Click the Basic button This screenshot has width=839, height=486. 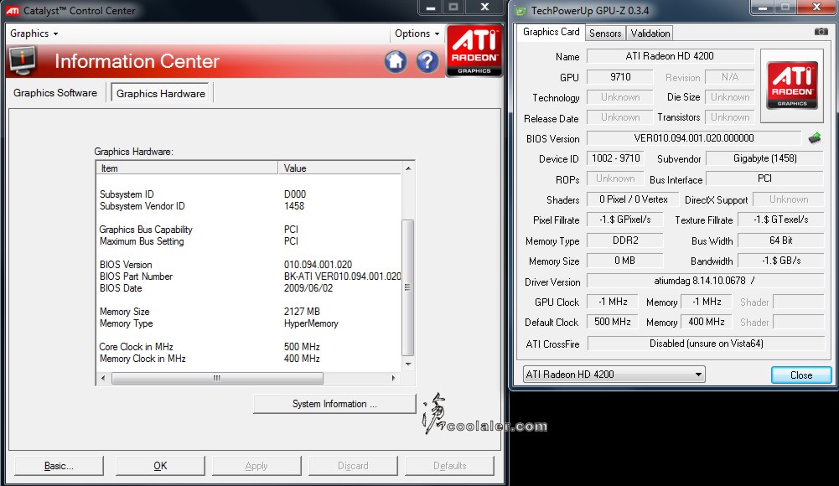tap(59, 466)
